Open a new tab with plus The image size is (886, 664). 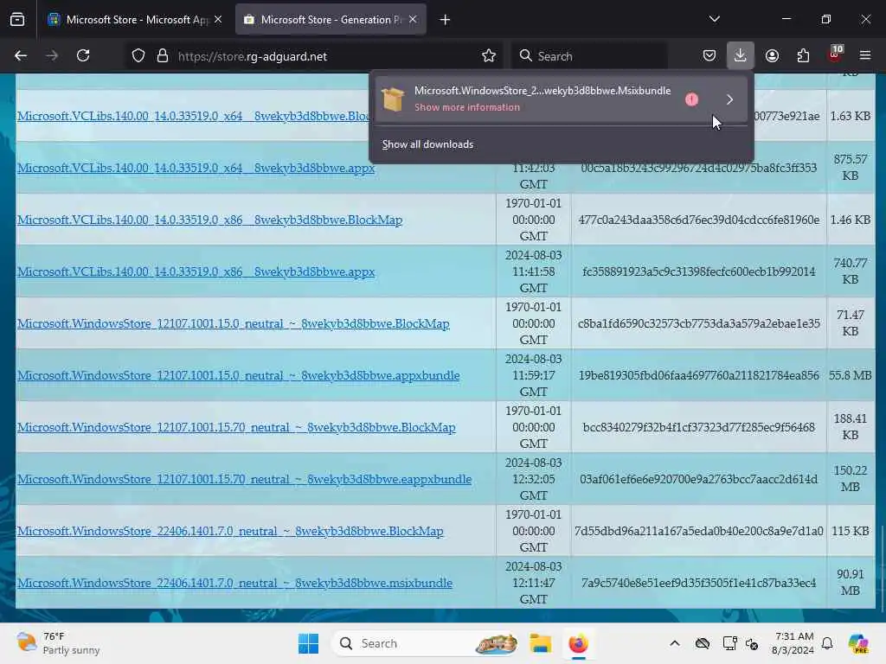(446, 20)
